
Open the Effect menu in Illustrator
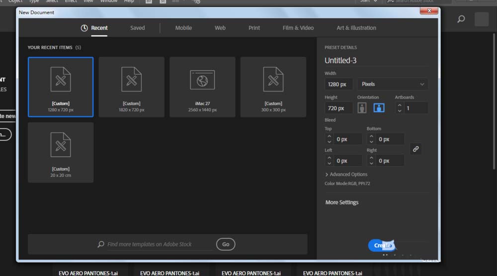[71, 1]
